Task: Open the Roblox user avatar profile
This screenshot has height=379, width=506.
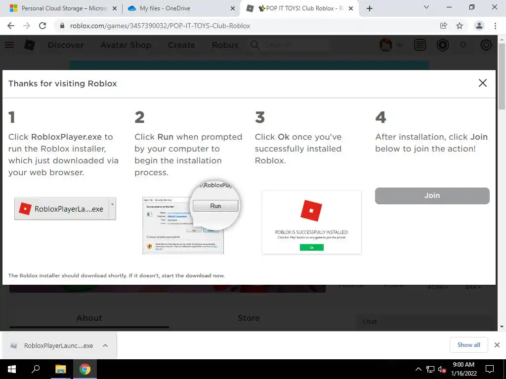Action: click(385, 45)
